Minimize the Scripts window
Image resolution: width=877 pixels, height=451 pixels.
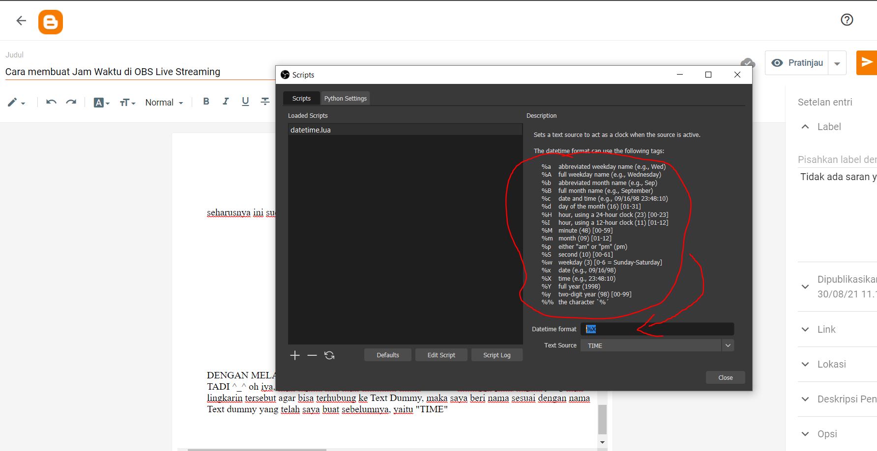tap(680, 75)
